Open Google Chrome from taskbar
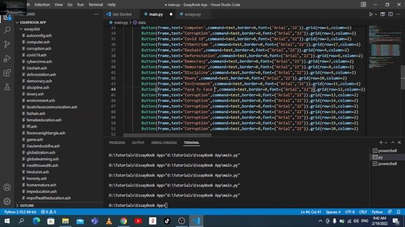The height and width of the screenshot is (227, 405). (x=123, y=221)
